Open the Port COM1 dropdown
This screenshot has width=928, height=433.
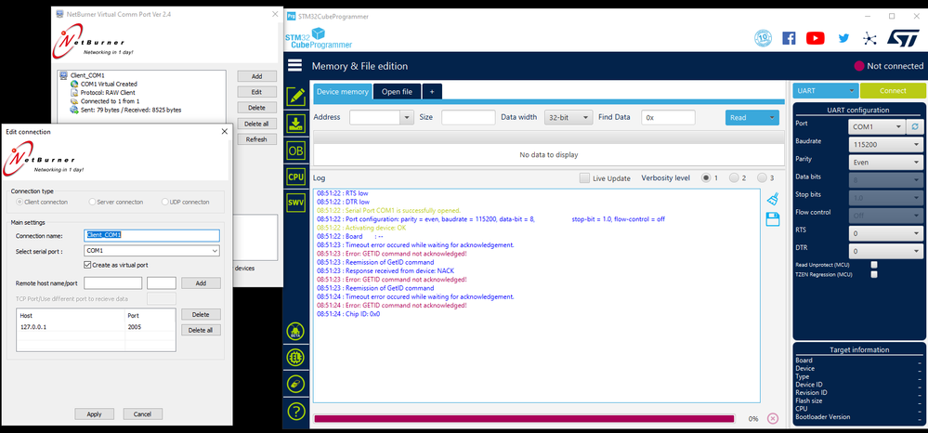(x=877, y=126)
